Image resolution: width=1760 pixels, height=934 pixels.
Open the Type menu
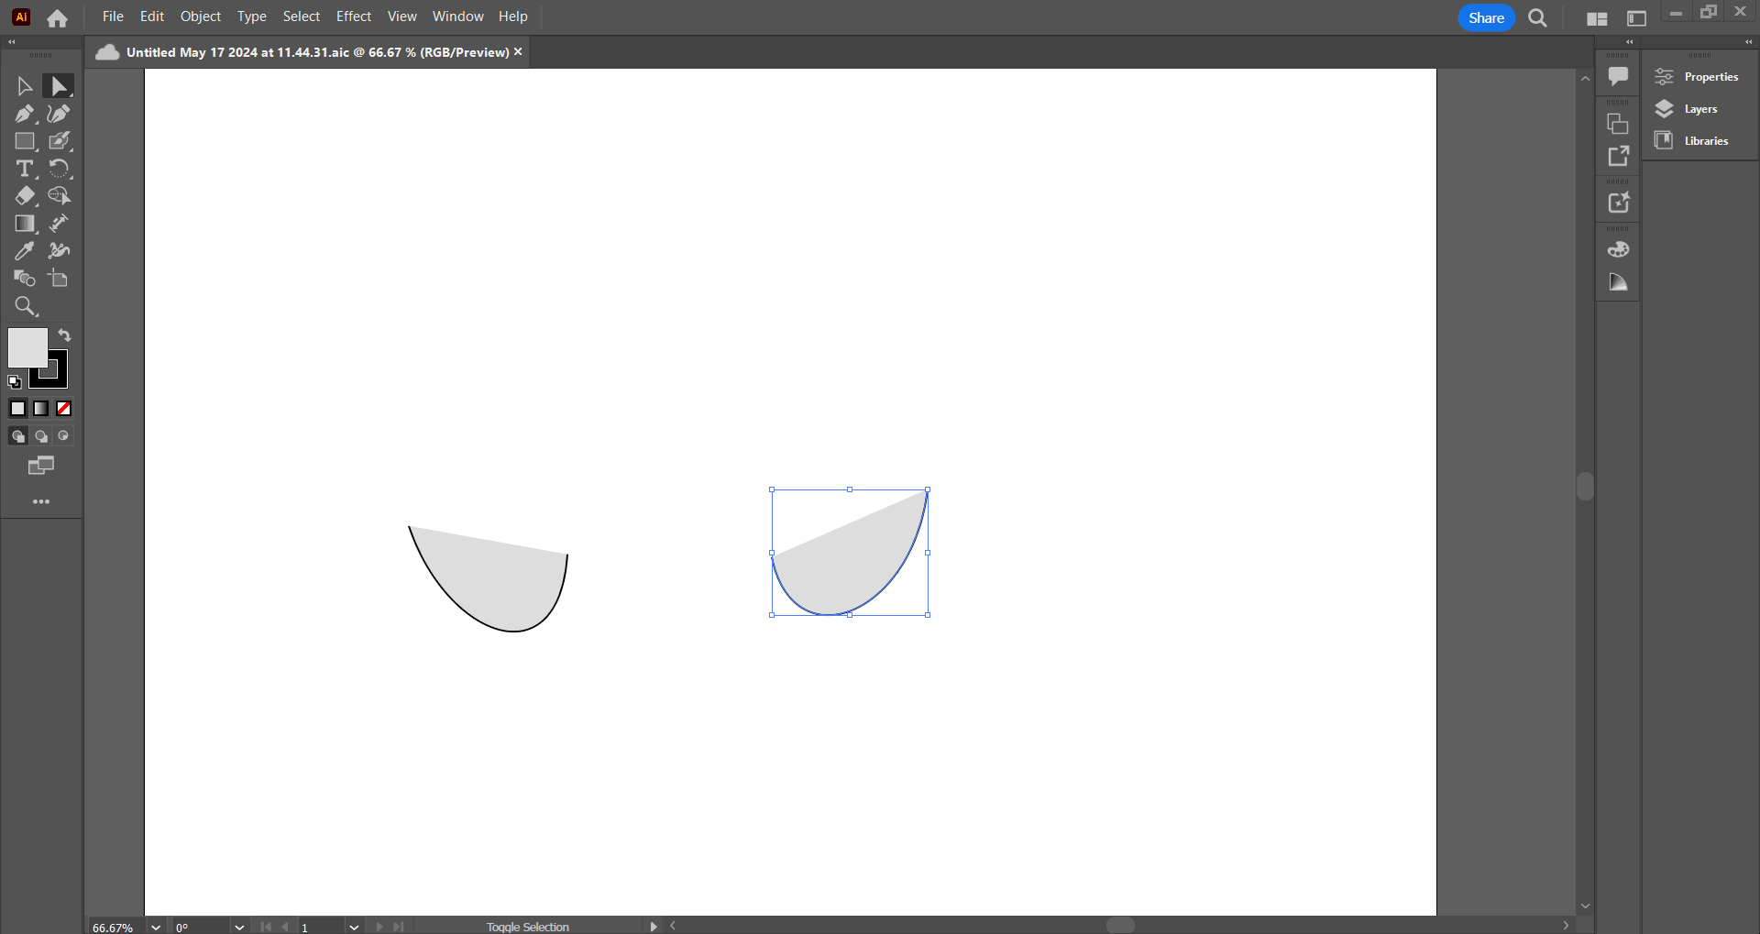point(252,16)
